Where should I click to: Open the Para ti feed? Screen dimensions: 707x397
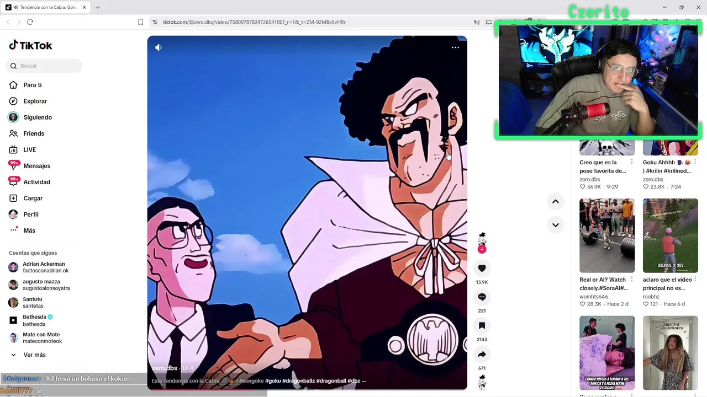tap(33, 85)
